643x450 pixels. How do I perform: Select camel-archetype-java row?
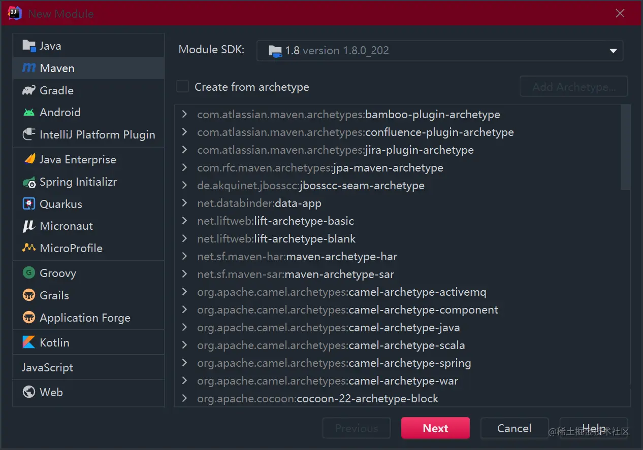[x=398, y=328]
